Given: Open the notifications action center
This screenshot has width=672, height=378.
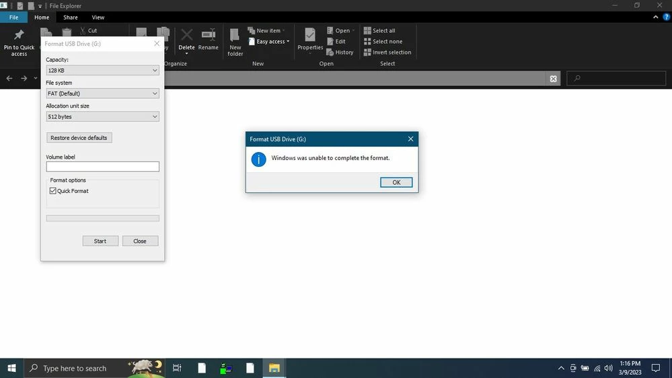Looking at the screenshot, I should (656, 368).
